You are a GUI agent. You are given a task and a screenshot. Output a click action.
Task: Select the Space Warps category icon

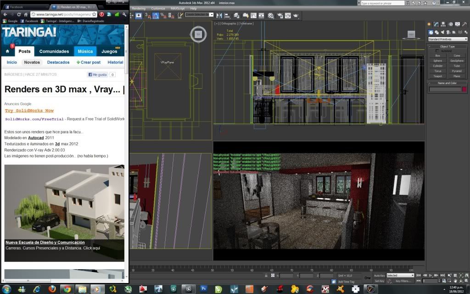(x=460, y=32)
